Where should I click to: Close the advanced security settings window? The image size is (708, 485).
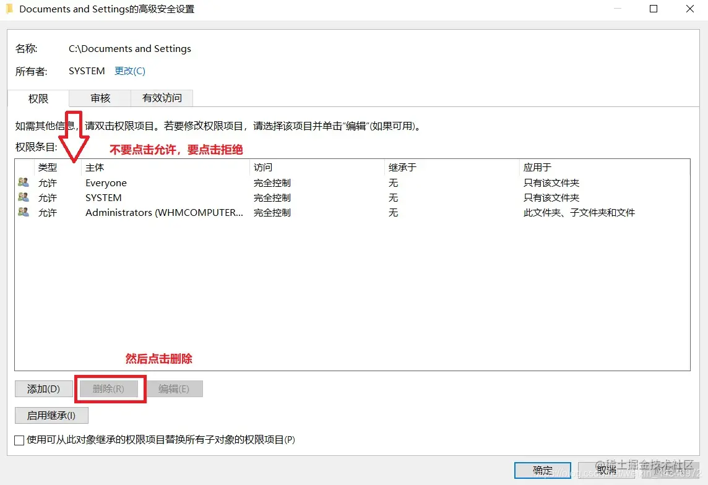pyautogui.click(x=690, y=9)
